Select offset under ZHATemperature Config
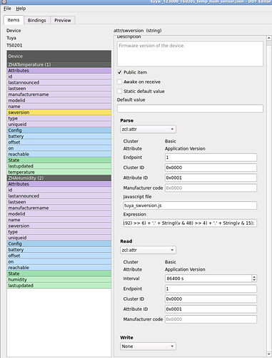This screenshot has height=358, width=272. 59,142
